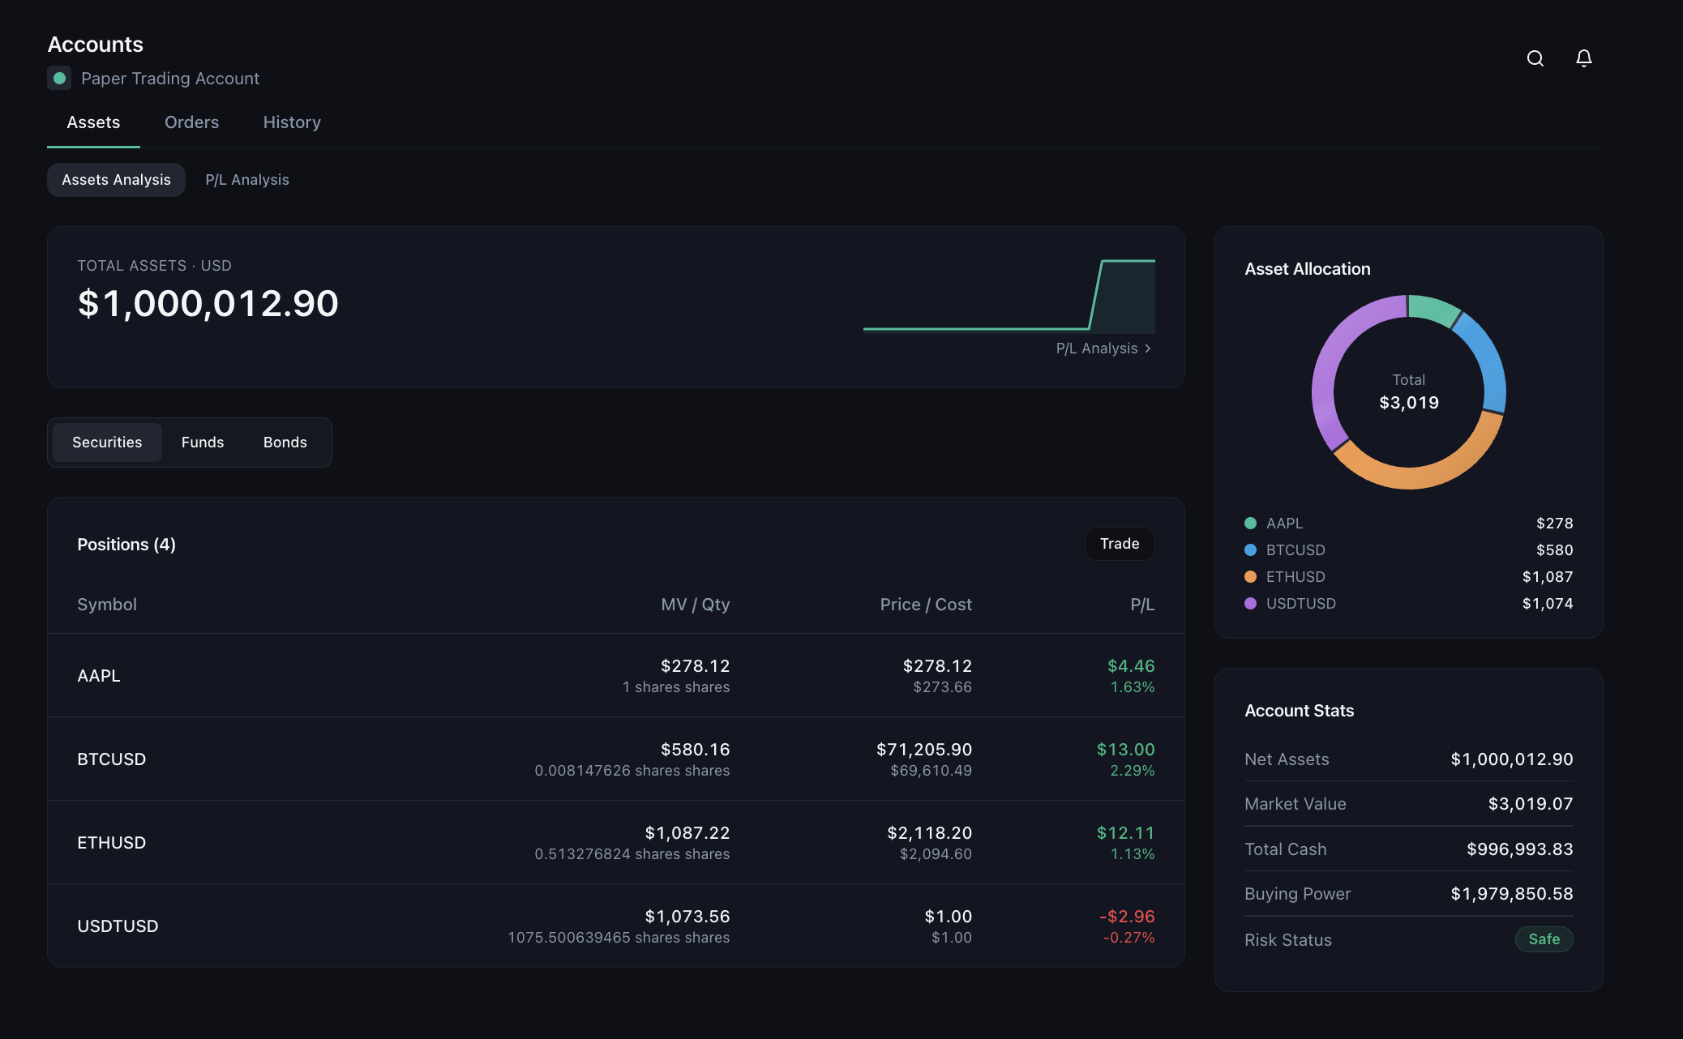Screen dimensions: 1683x1039
Task: Switch to the Orders tab
Action: (191, 122)
